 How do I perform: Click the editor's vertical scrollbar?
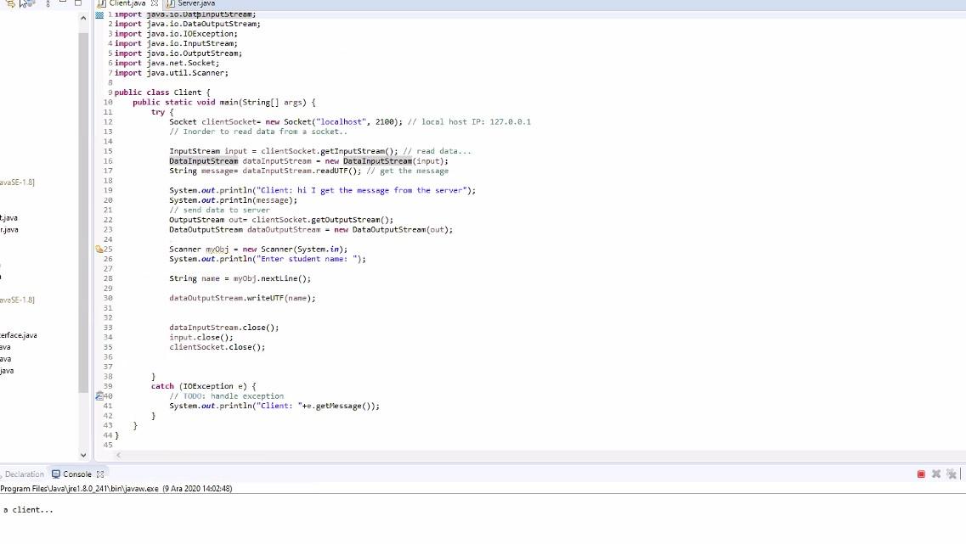(963, 170)
